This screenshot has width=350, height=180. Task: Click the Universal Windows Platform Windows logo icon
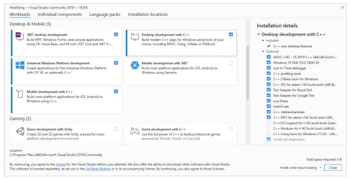(x=20, y=65)
